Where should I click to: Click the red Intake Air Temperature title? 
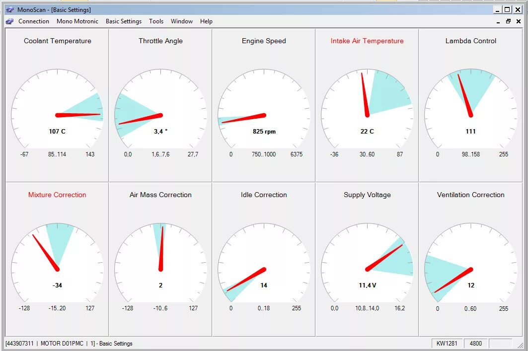367,41
